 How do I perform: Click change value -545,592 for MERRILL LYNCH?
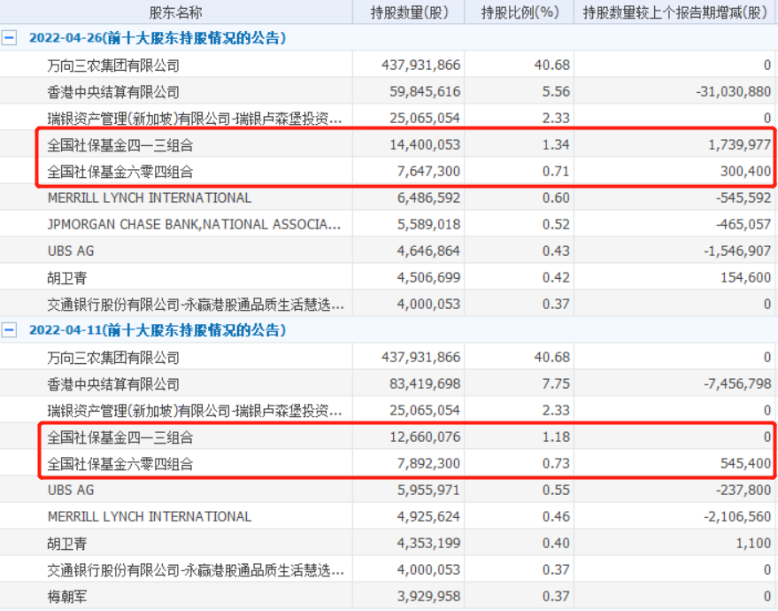coord(743,198)
